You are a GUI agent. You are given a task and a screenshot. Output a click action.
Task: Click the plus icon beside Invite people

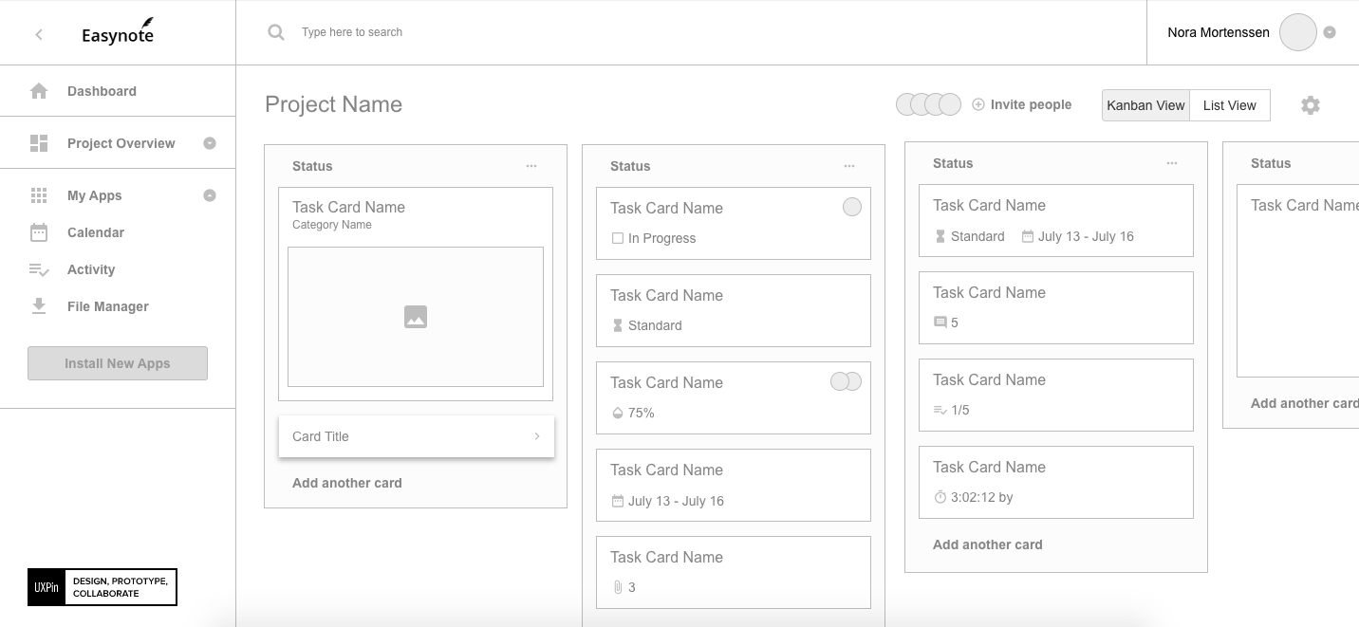[x=978, y=104]
